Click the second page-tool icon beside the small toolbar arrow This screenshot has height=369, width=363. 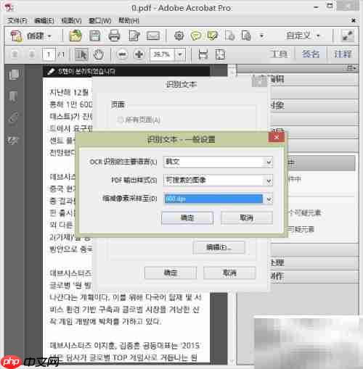[246, 36]
